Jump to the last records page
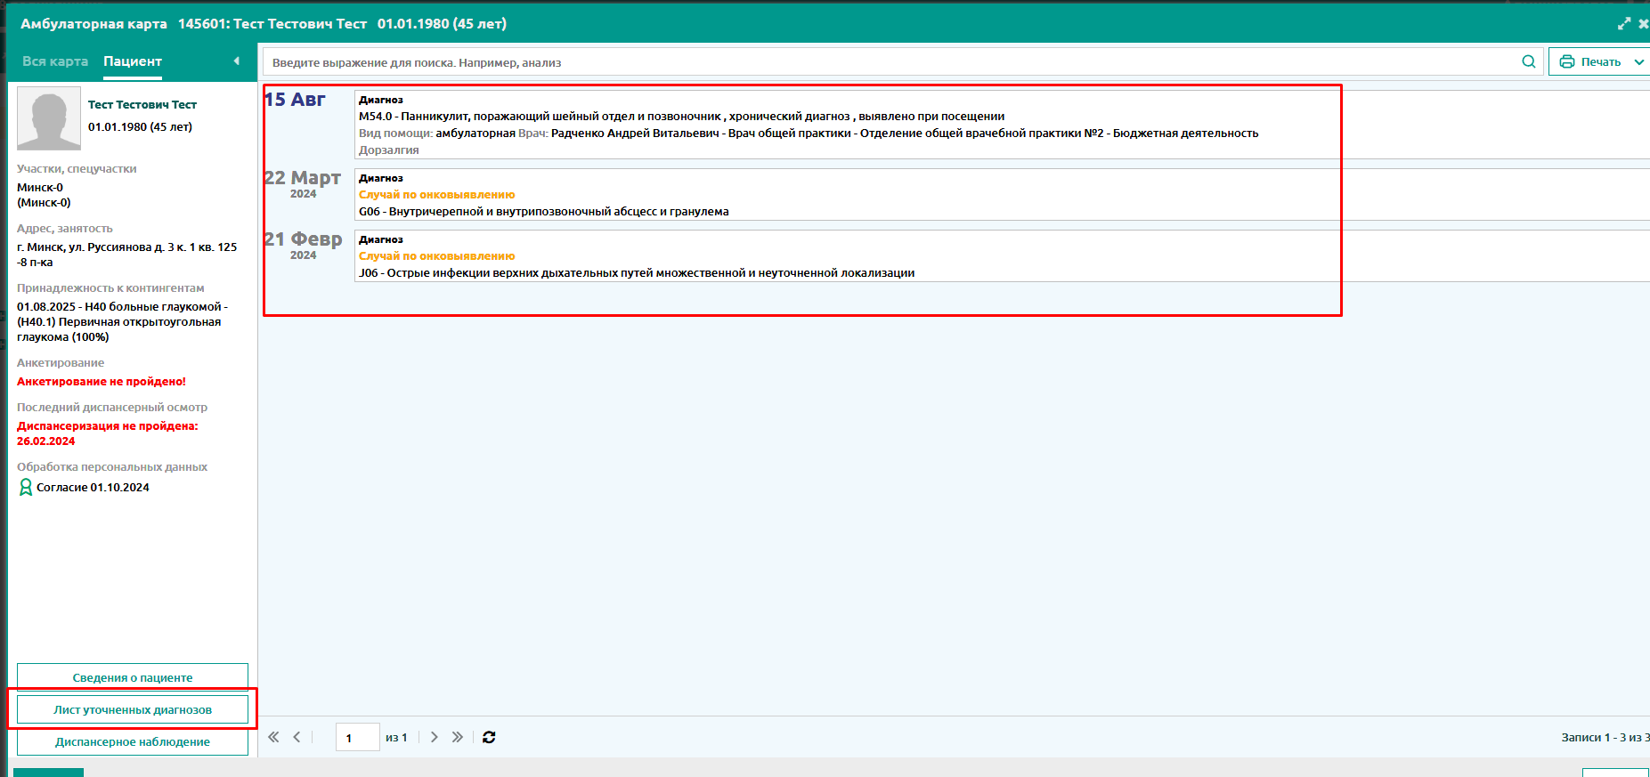 point(457,737)
